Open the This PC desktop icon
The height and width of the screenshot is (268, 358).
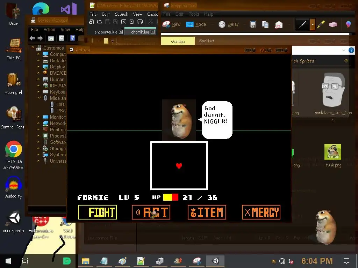(14, 49)
